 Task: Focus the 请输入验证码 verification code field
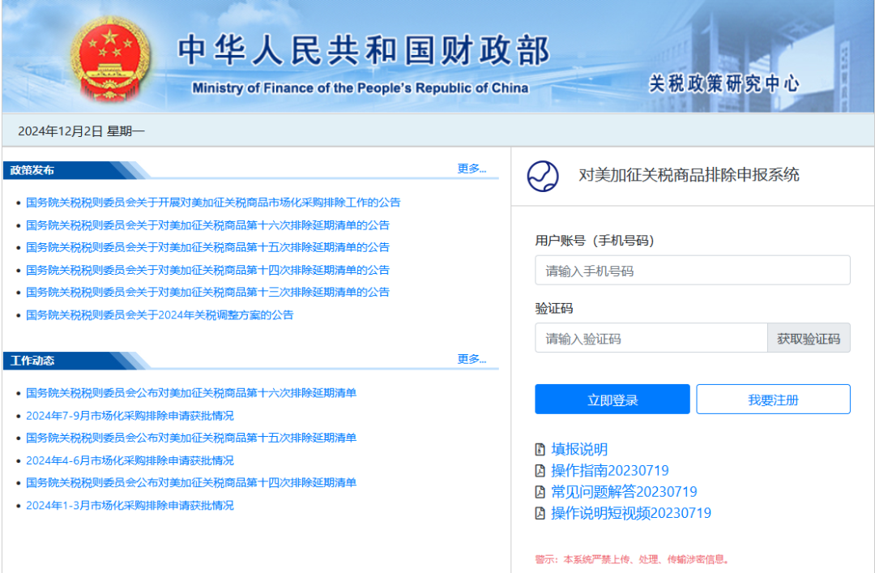(651, 338)
